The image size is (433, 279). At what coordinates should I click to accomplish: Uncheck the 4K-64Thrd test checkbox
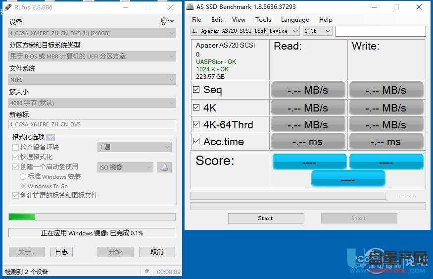[196, 124]
